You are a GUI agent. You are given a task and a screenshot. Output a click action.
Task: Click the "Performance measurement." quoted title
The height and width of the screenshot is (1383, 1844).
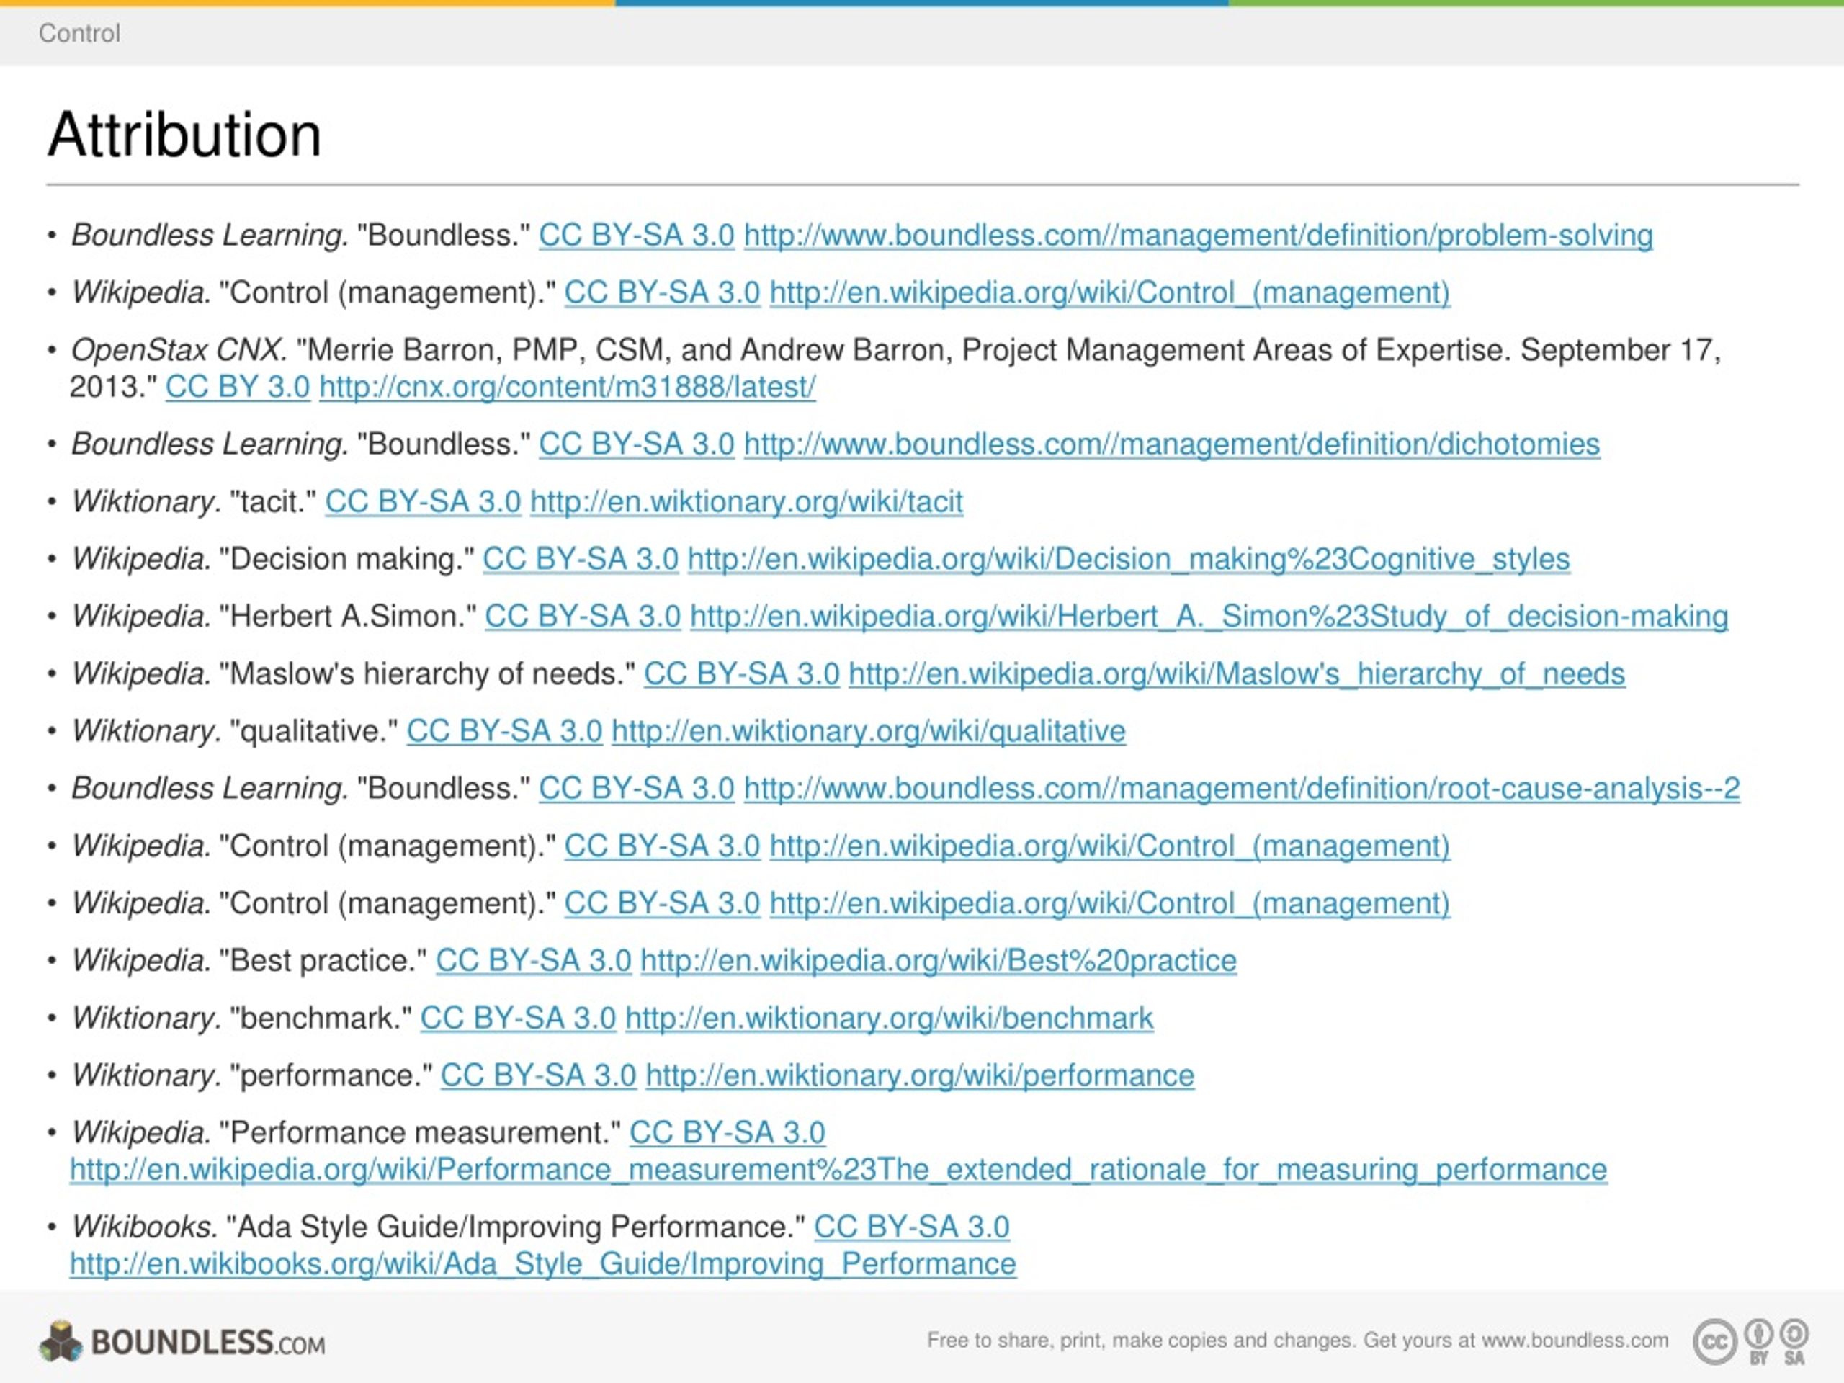point(419,1133)
